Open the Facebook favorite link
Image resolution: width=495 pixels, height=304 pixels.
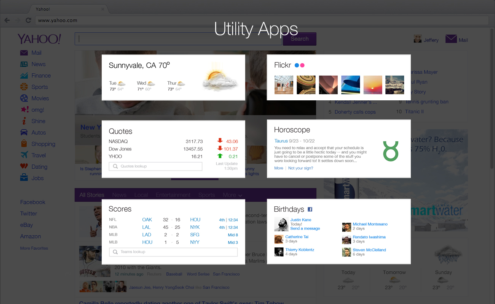pyautogui.click(x=33, y=202)
